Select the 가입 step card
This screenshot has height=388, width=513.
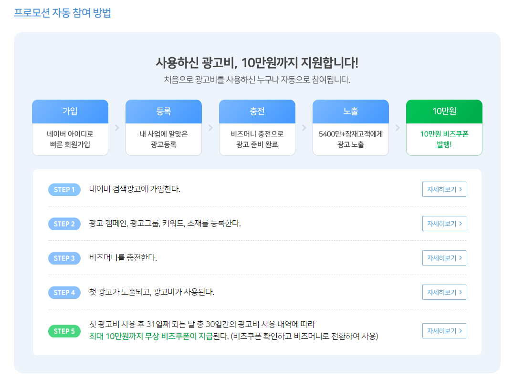coord(70,127)
